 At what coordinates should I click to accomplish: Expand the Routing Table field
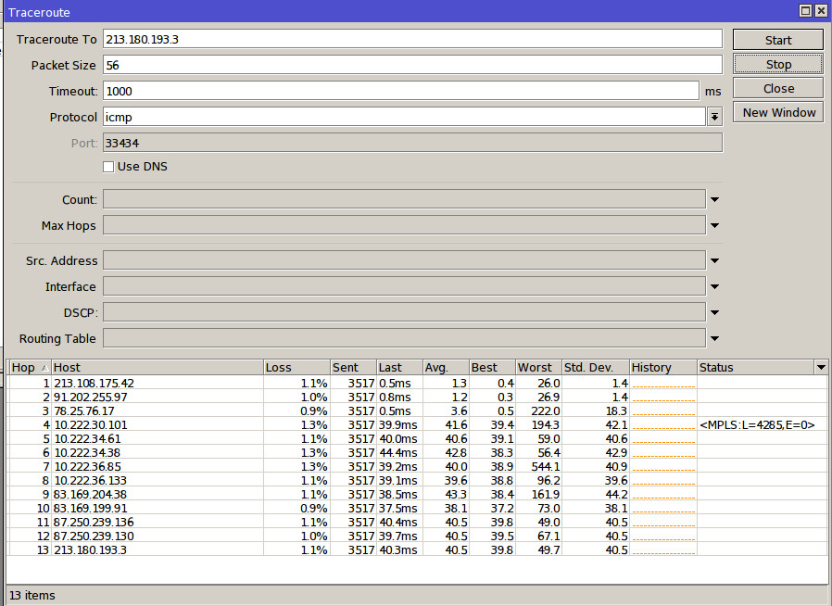pyautogui.click(x=714, y=338)
